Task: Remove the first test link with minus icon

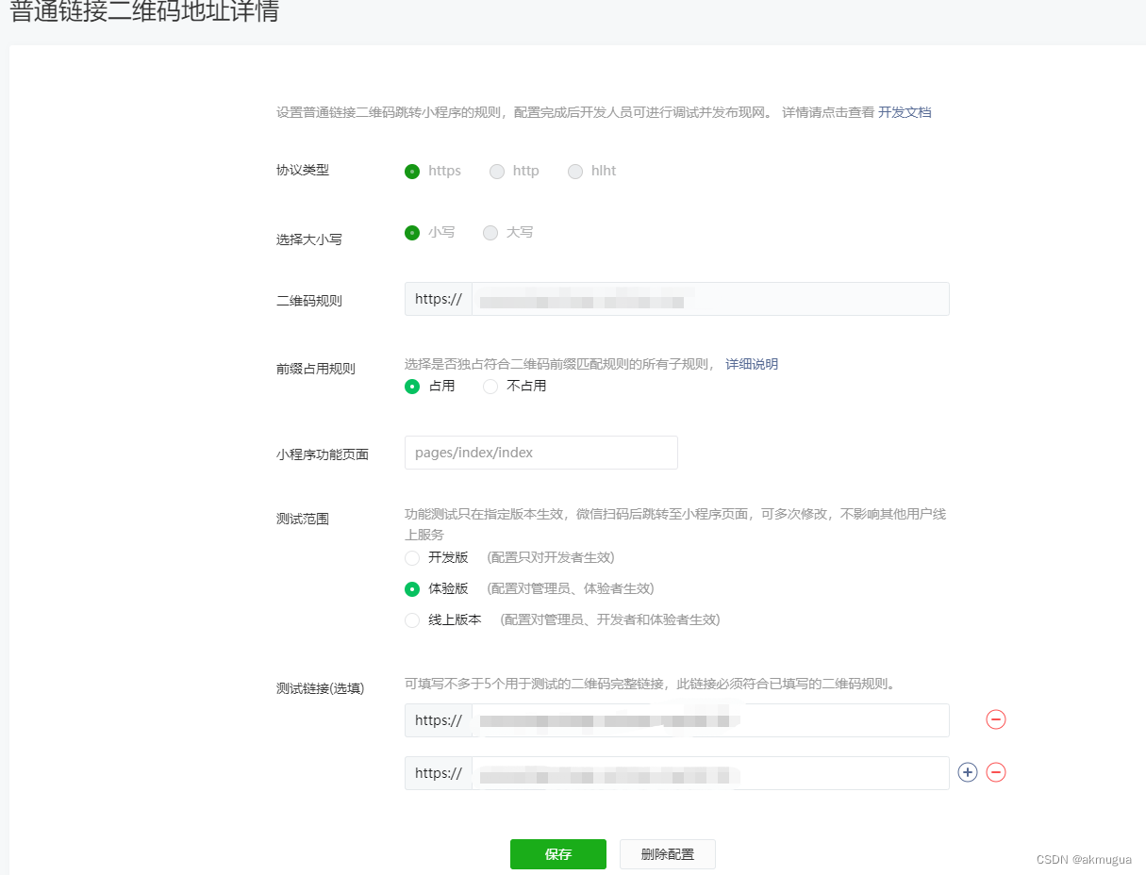Action: pos(995,719)
